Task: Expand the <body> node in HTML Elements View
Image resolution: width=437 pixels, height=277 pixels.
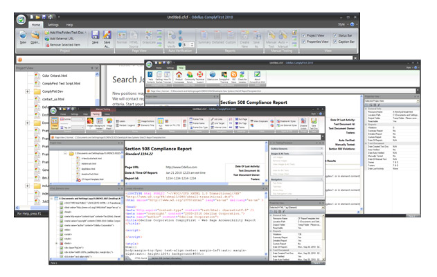Action: point(57,243)
